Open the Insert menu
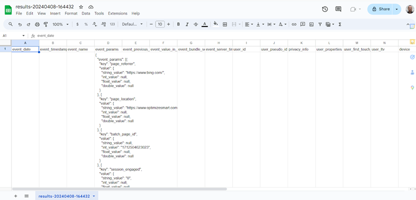 pos(55,13)
